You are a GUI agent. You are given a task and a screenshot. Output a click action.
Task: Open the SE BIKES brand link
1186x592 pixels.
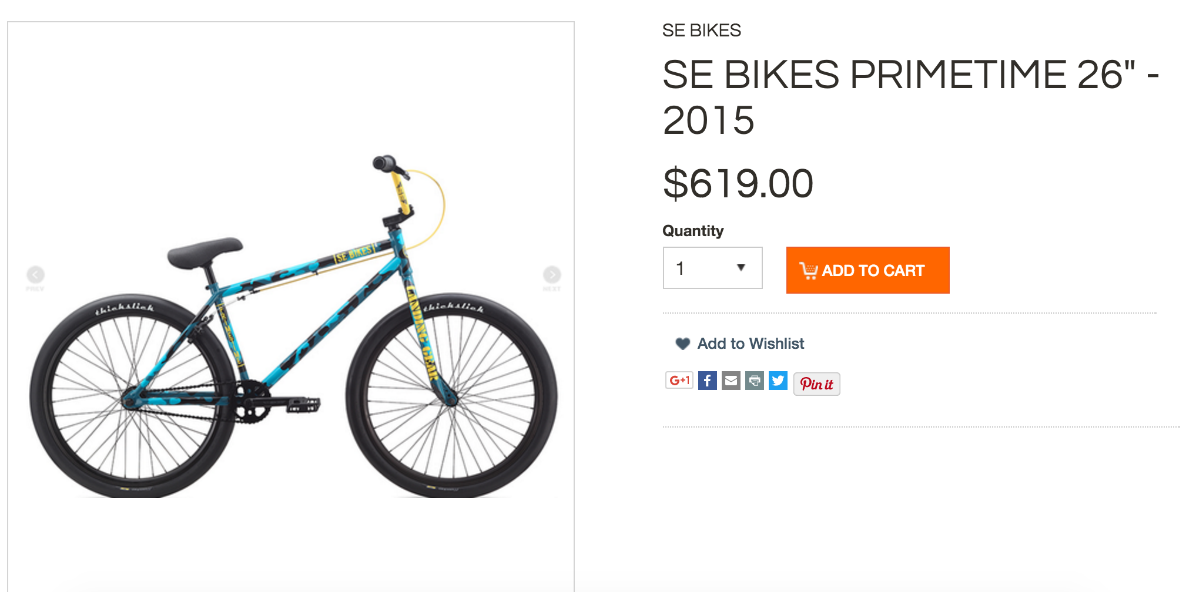click(701, 31)
